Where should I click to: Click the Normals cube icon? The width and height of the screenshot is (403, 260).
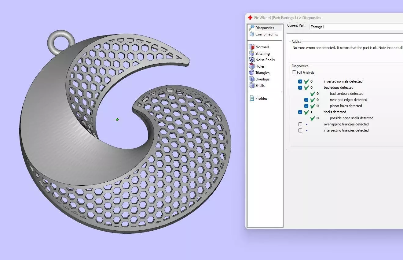point(251,47)
